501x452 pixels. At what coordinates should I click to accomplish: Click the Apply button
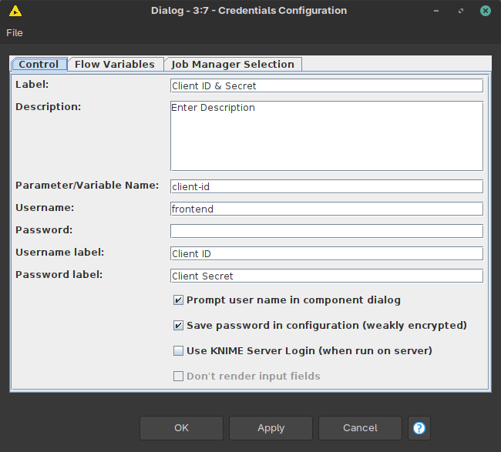click(271, 428)
